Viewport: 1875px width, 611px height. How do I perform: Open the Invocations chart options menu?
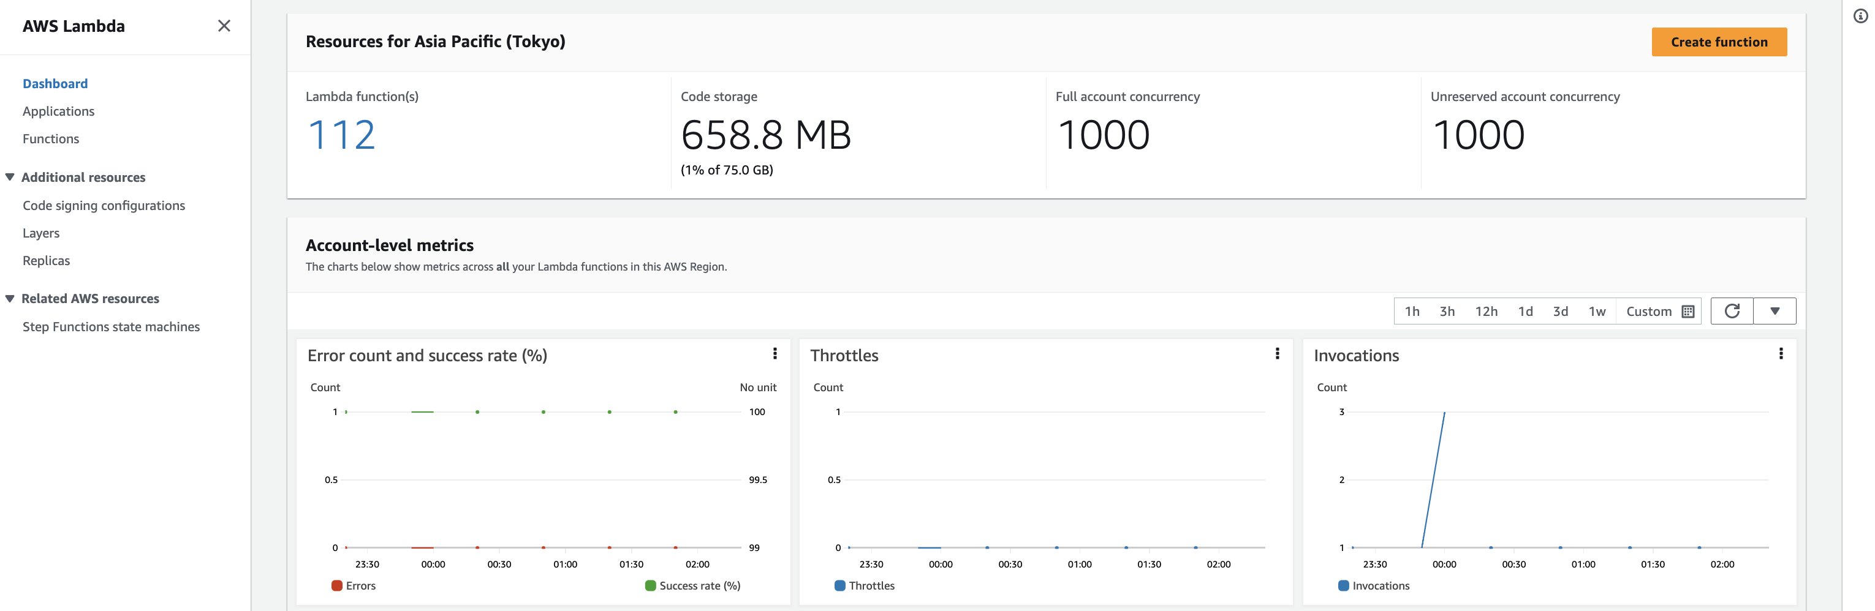pyautogui.click(x=1781, y=353)
